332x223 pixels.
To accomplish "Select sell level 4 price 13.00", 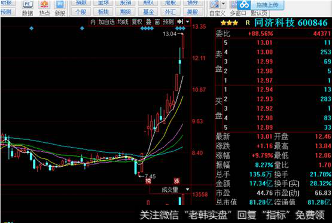I will coord(264,52).
